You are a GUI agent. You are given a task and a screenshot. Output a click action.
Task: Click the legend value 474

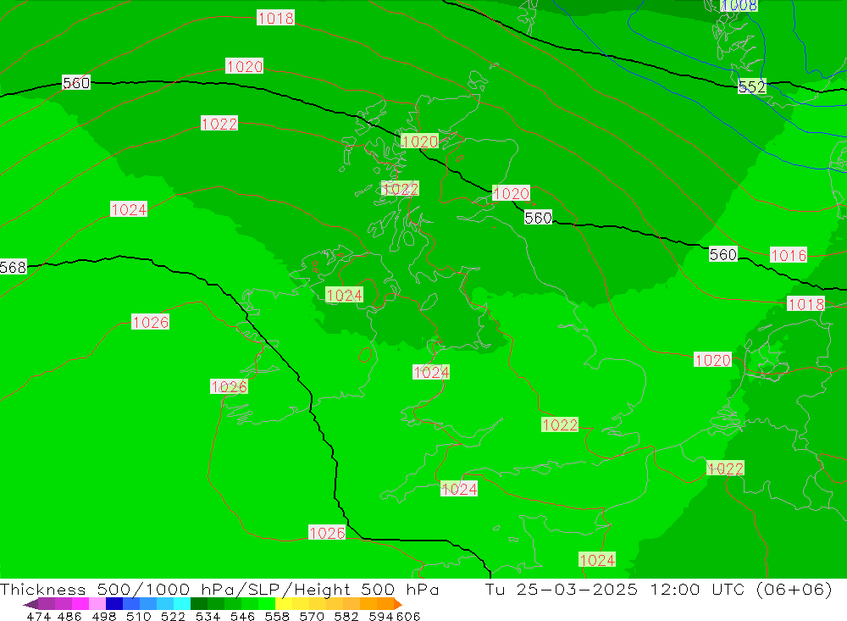tap(39, 616)
